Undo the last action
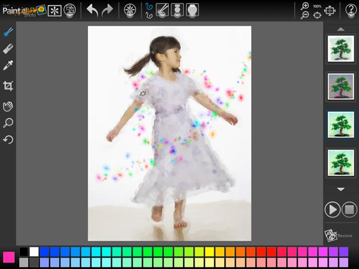Viewport: 359px width, 269px height. [x=92, y=10]
